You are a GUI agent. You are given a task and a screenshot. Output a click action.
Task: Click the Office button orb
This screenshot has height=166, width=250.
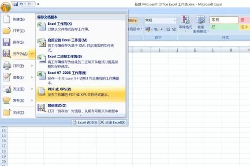(x=6, y=7)
